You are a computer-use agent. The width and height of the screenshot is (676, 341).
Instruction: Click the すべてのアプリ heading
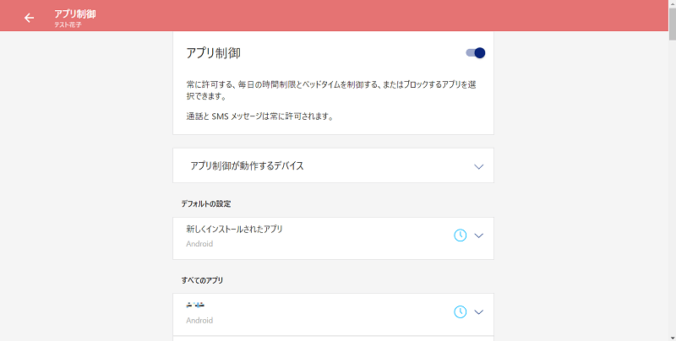pyautogui.click(x=202, y=280)
